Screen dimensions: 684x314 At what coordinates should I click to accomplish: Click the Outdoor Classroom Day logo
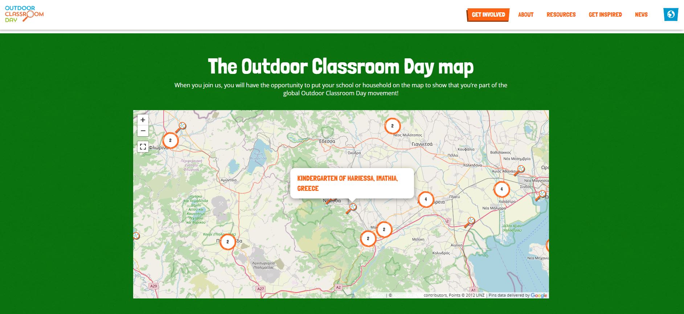pyautogui.click(x=24, y=14)
